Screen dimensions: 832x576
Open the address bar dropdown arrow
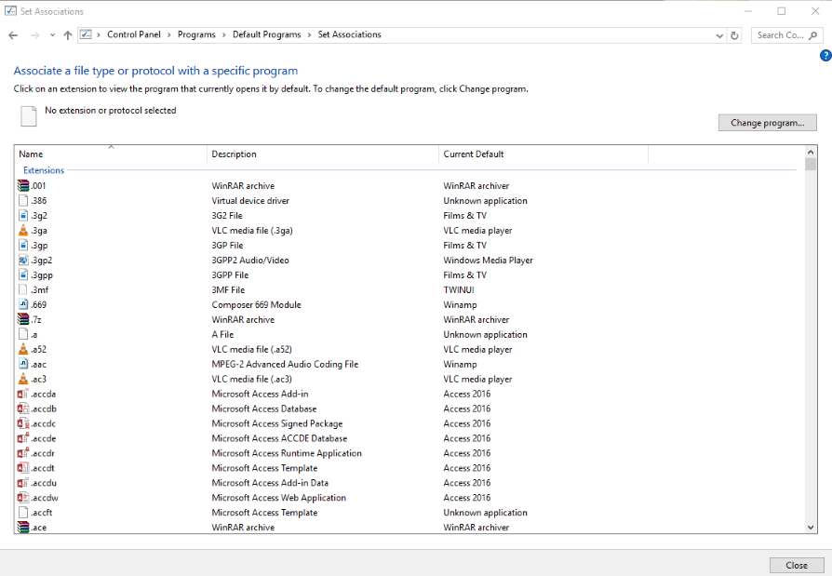coord(718,34)
